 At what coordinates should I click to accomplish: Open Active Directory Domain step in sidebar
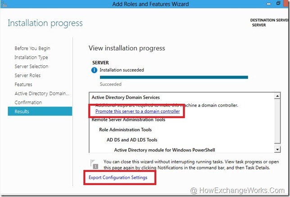(x=42, y=93)
